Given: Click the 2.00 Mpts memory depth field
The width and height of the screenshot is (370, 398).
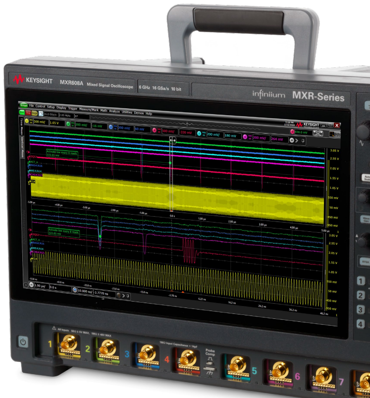Looking at the screenshot, I should 66,116.
